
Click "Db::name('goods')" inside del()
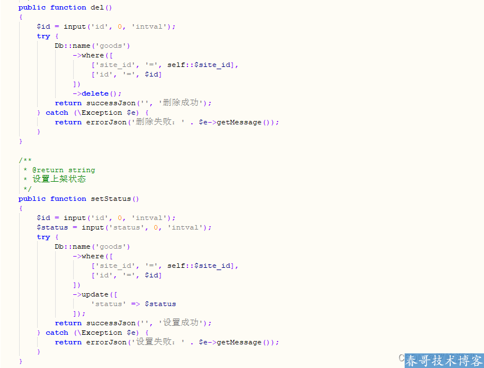tap(92, 46)
